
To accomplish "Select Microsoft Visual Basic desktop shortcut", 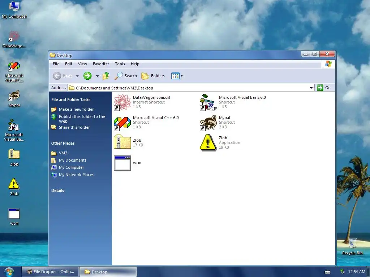I will (14, 130).
